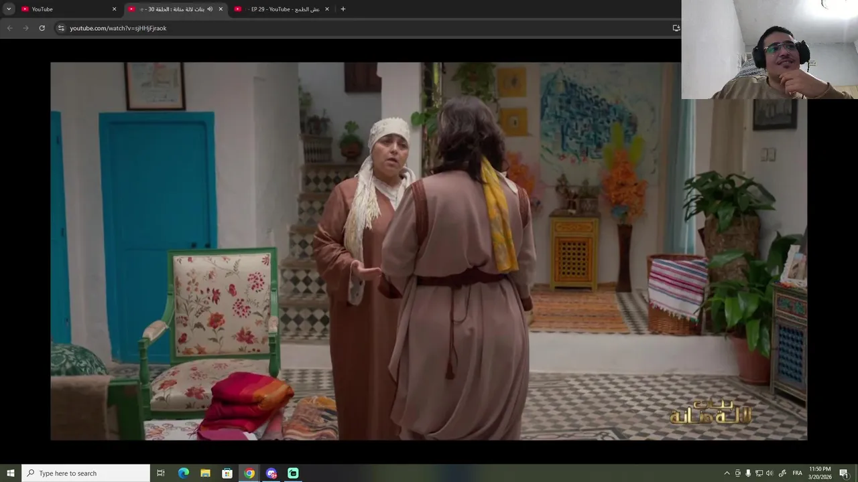Switch to Google Chrome on taskbar
858x482 pixels.
coord(249,473)
